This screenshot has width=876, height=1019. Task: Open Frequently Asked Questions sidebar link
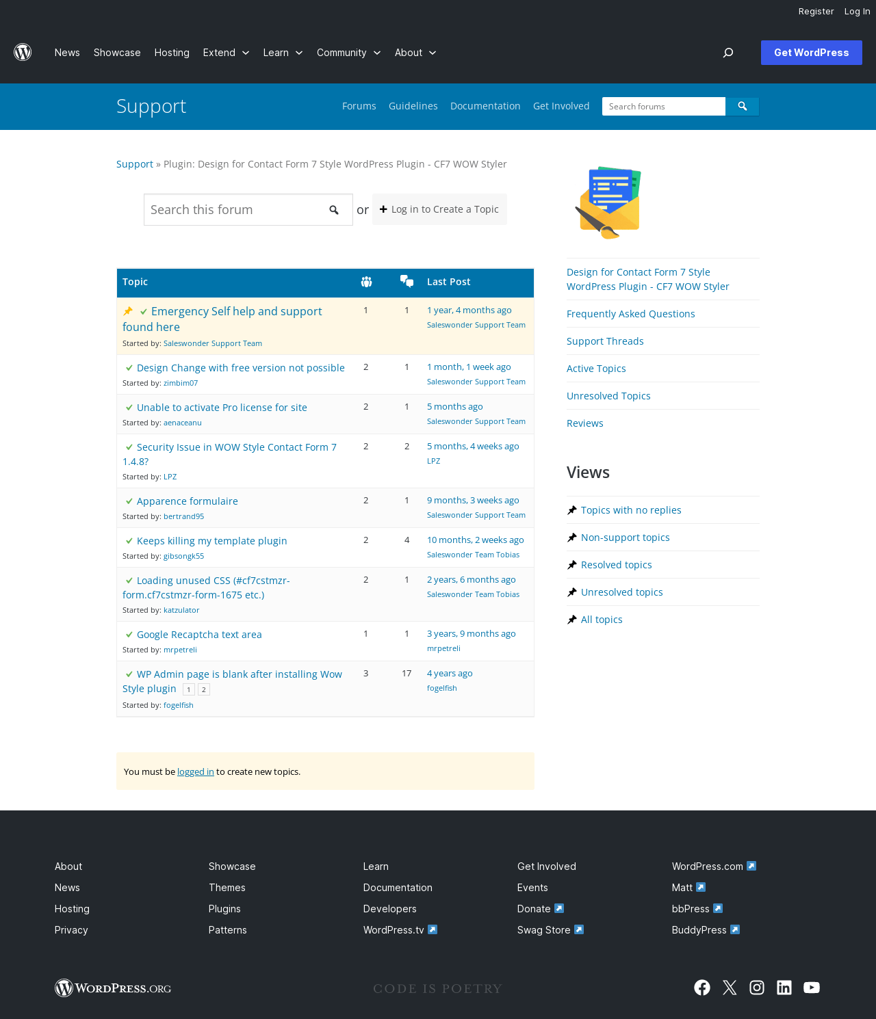tap(631, 314)
